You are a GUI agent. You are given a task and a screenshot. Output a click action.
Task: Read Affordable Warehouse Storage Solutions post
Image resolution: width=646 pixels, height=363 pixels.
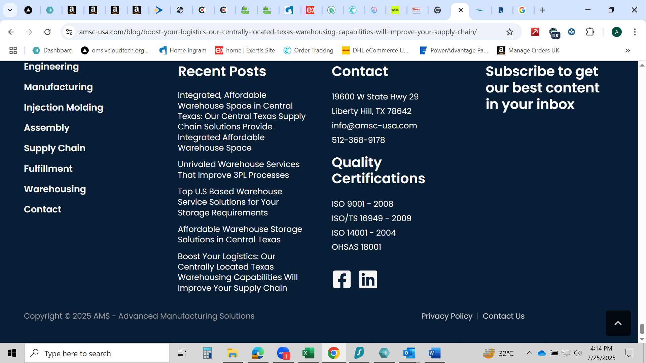tap(240, 234)
